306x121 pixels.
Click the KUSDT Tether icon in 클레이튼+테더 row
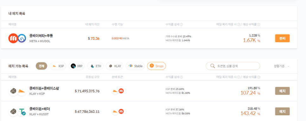point(22,112)
